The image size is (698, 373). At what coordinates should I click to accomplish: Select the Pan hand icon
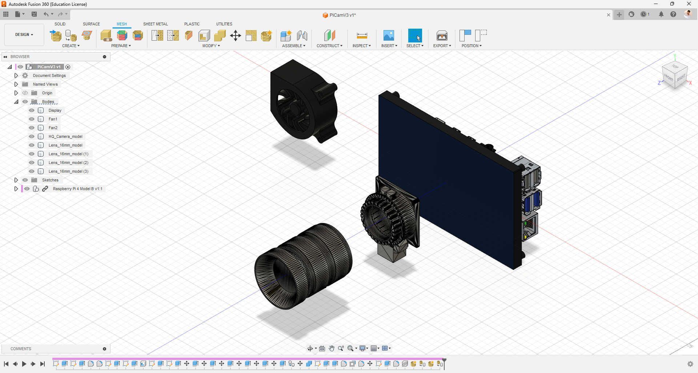pyautogui.click(x=332, y=349)
